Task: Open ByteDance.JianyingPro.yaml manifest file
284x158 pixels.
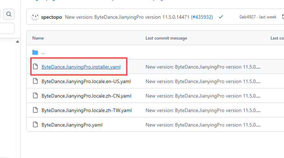Action: (x=72, y=125)
